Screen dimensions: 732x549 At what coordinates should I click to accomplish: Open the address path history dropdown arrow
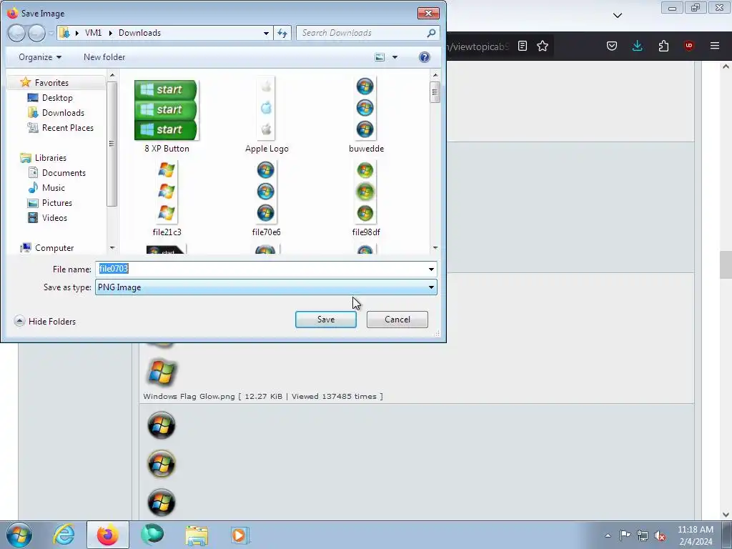(266, 33)
